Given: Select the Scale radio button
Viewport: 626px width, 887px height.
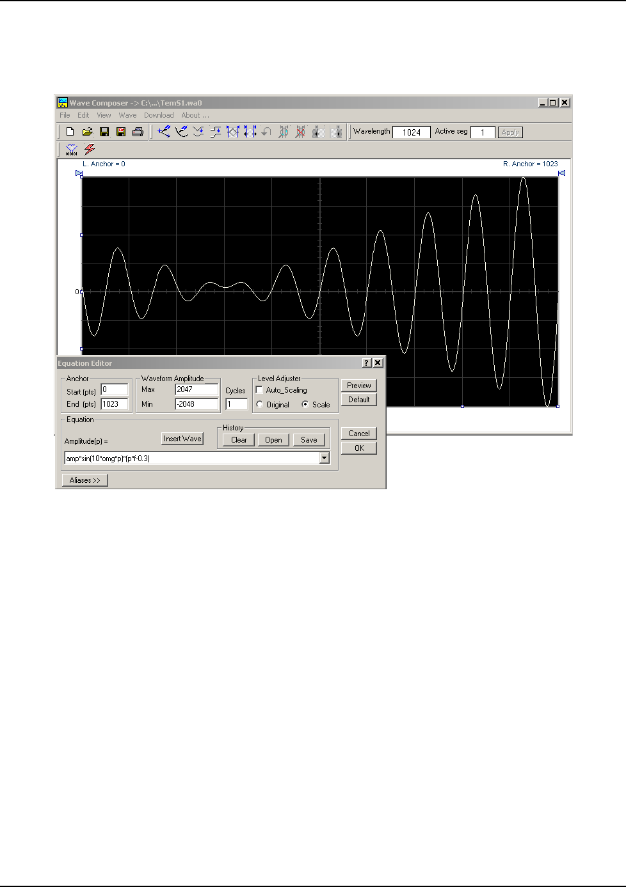Looking at the screenshot, I should point(305,405).
